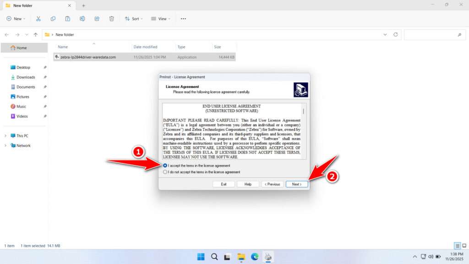Click the Paste icon in the toolbar
The width and height of the screenshot is (469, 264).
pyautogui.click(x=68, y=18)
